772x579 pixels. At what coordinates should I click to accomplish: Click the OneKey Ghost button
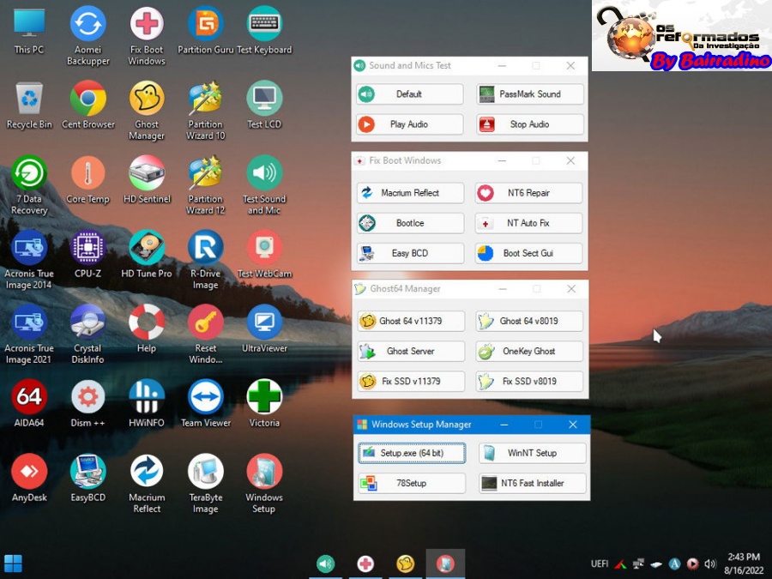(529, 351)
